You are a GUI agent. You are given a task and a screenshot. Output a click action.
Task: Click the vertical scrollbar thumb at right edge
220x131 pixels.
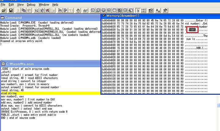[x=218, y=105]
